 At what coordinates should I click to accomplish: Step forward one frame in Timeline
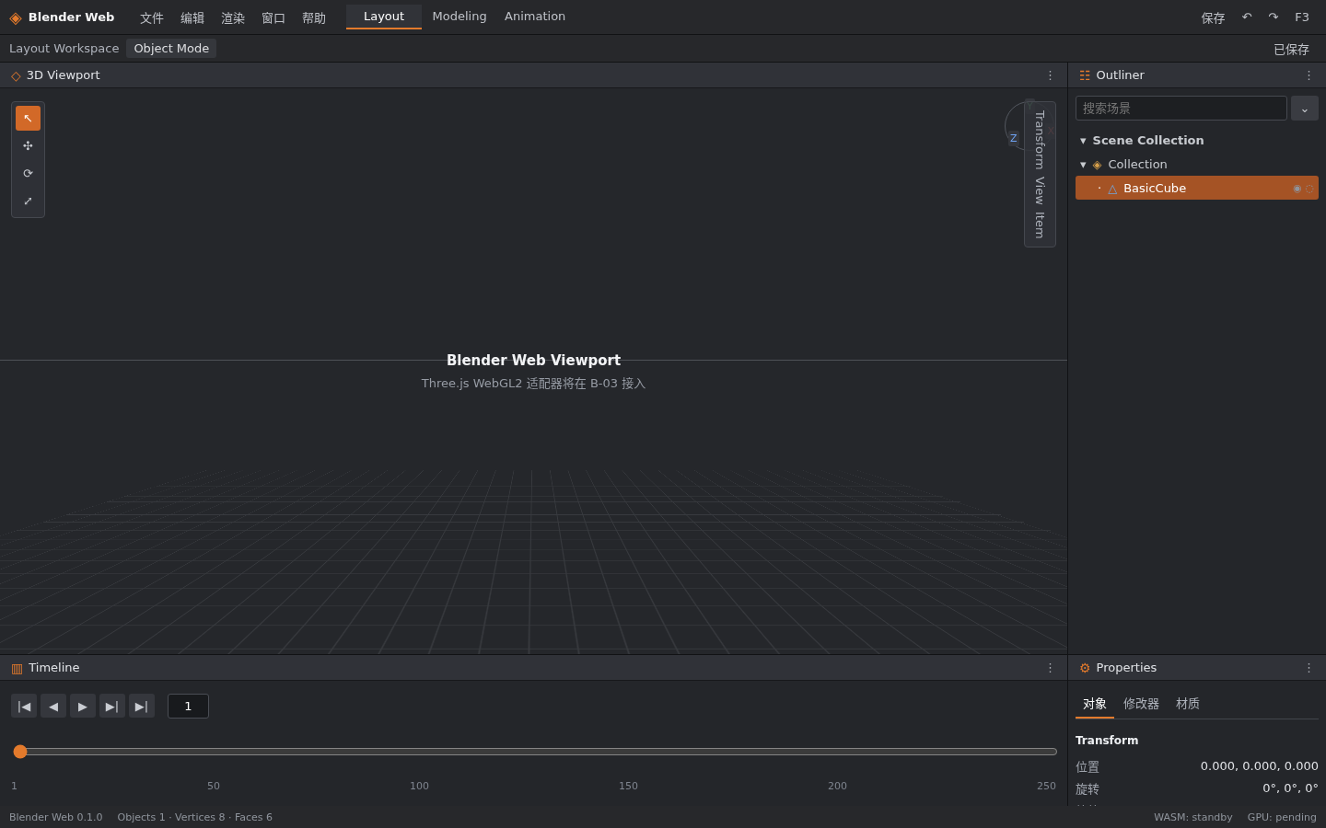(112, 706)
